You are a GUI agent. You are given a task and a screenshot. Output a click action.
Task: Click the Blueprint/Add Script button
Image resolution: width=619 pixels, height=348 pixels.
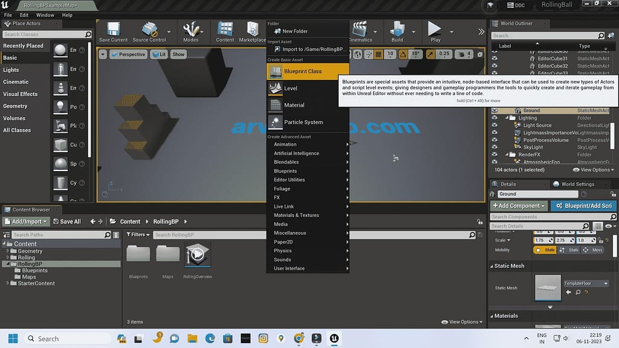click(582, 205)
